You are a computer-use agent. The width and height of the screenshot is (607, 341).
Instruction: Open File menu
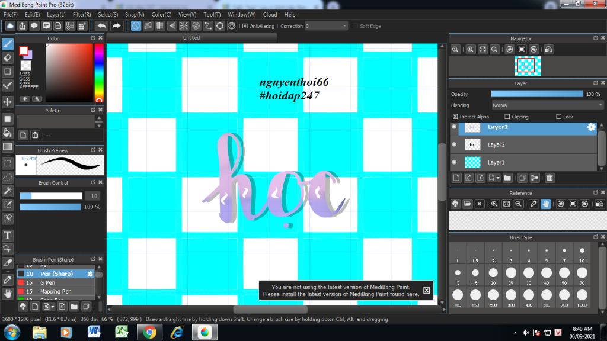coord(11,15)
